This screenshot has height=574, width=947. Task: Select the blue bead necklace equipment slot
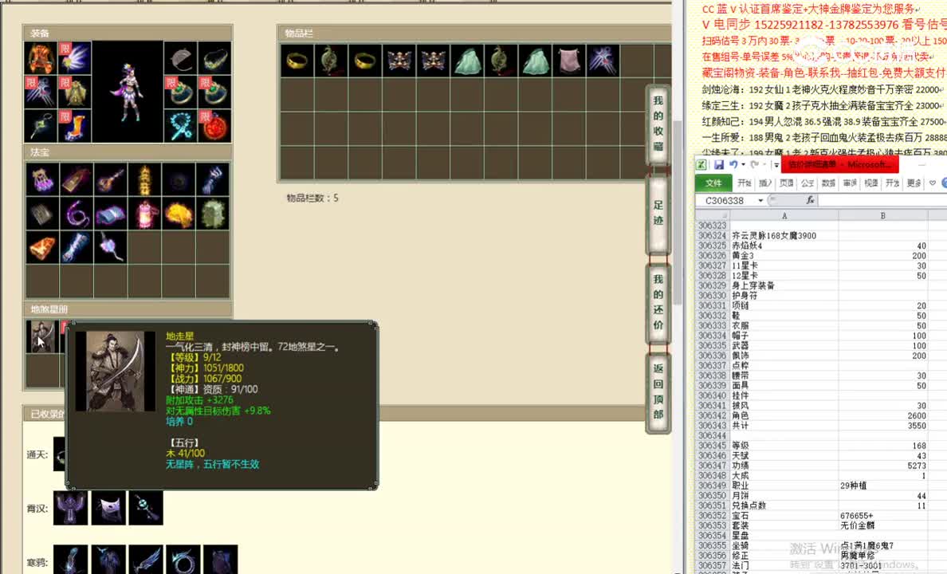(x=180, y=126)
